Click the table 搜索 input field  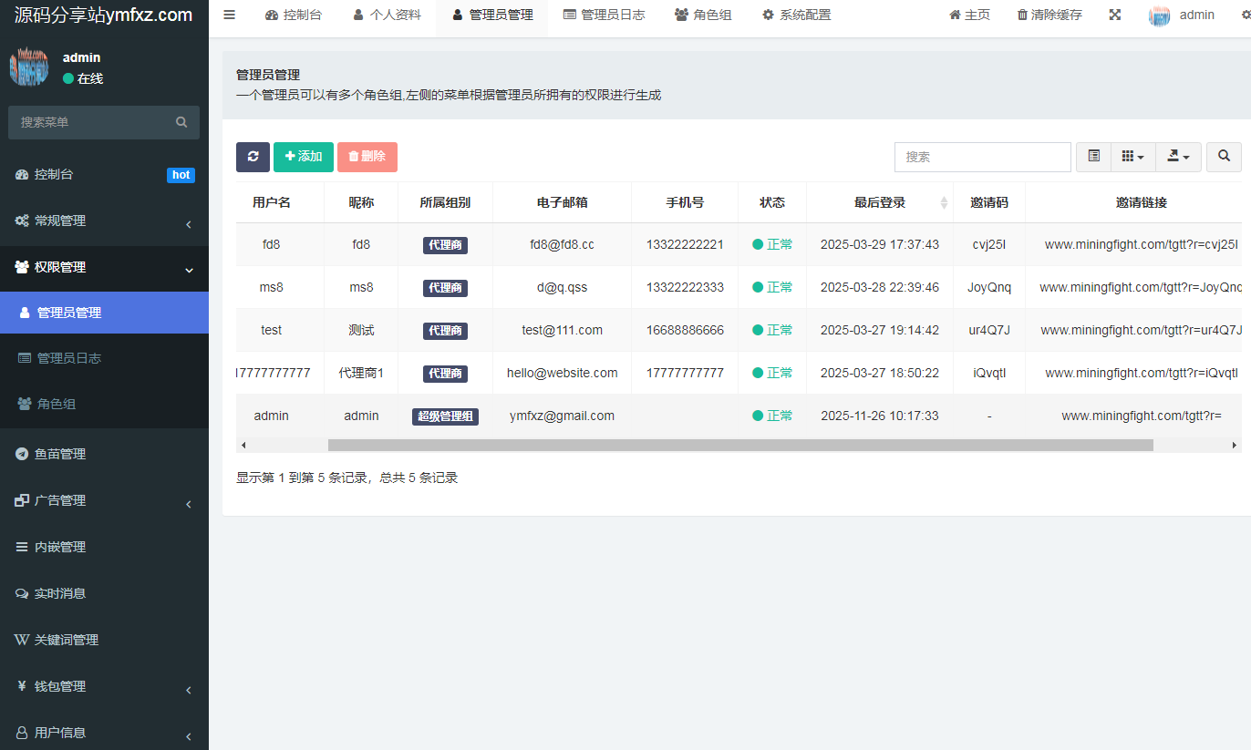click(x=982, y=157)
